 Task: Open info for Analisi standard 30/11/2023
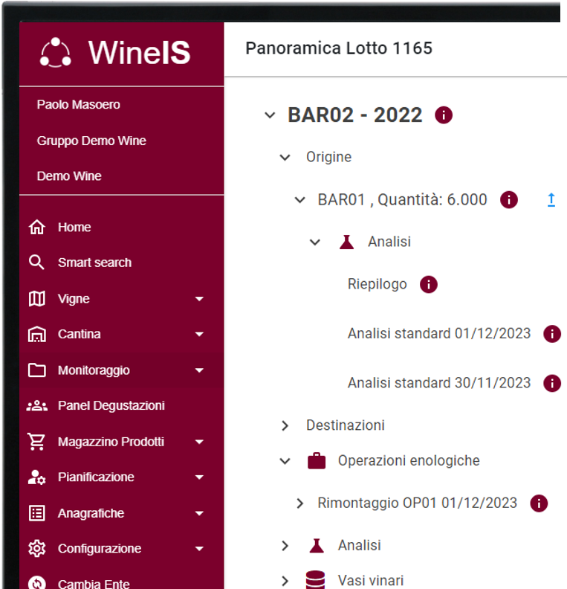[x=551, y=383]
